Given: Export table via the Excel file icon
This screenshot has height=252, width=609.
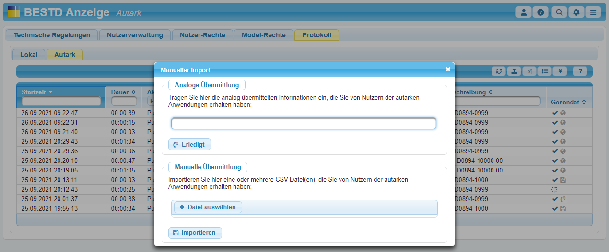Looking at the screenshot, I should (529, 71).
